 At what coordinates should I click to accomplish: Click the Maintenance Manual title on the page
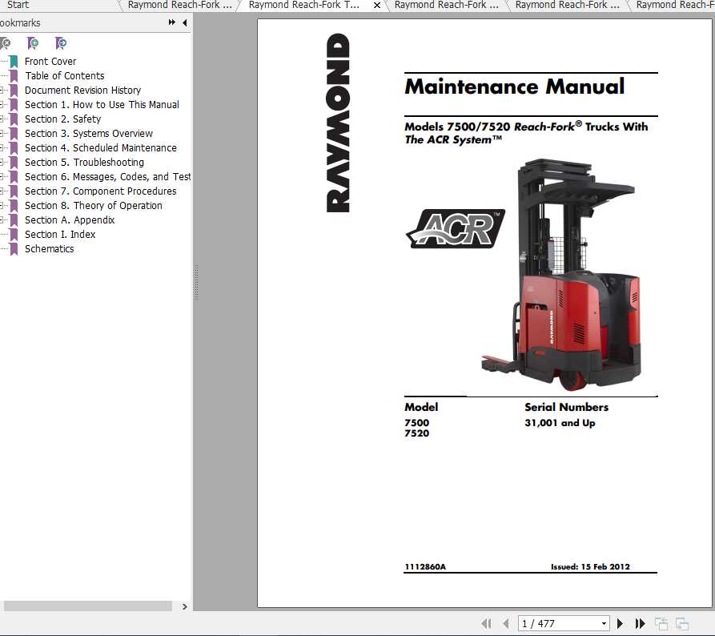coord(514,87)
